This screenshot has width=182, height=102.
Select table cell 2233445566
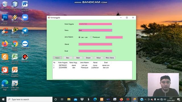(63, 68)
